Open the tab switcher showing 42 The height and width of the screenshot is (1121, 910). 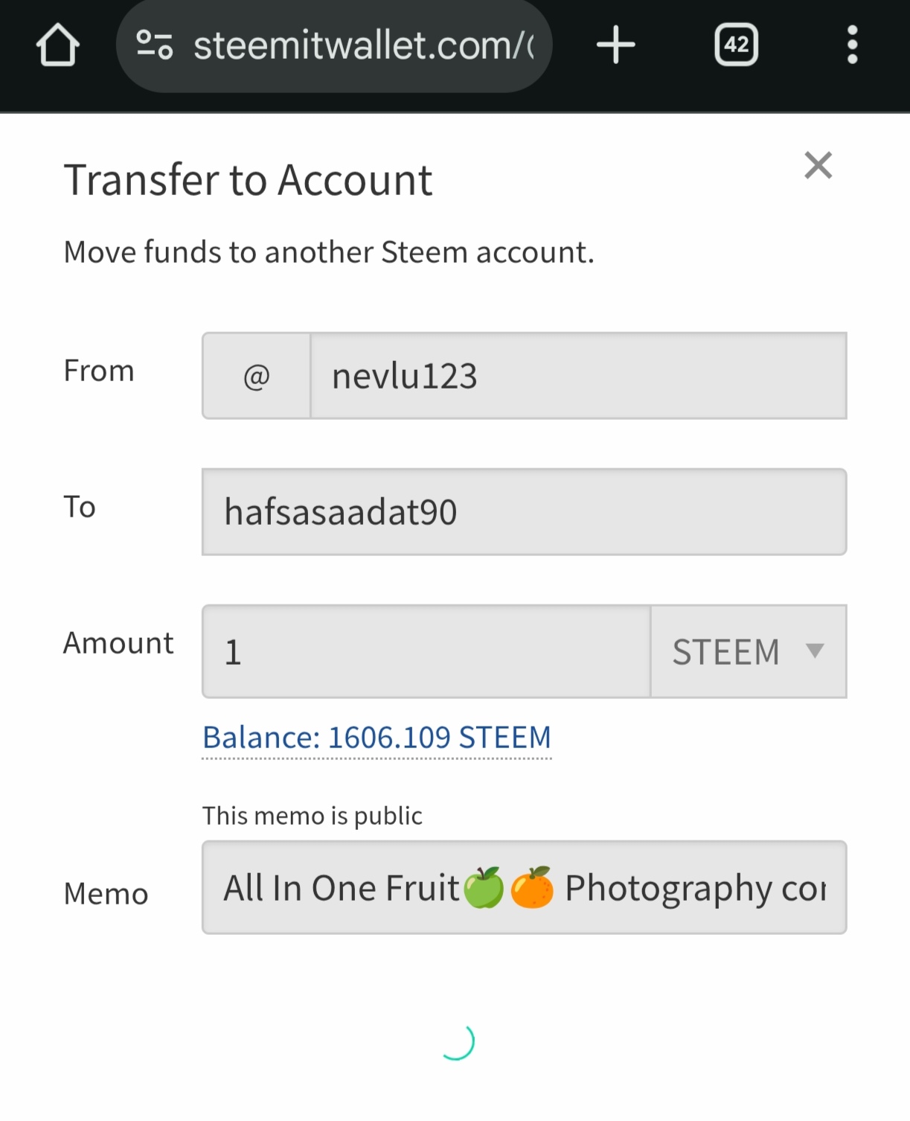[737, 45]
